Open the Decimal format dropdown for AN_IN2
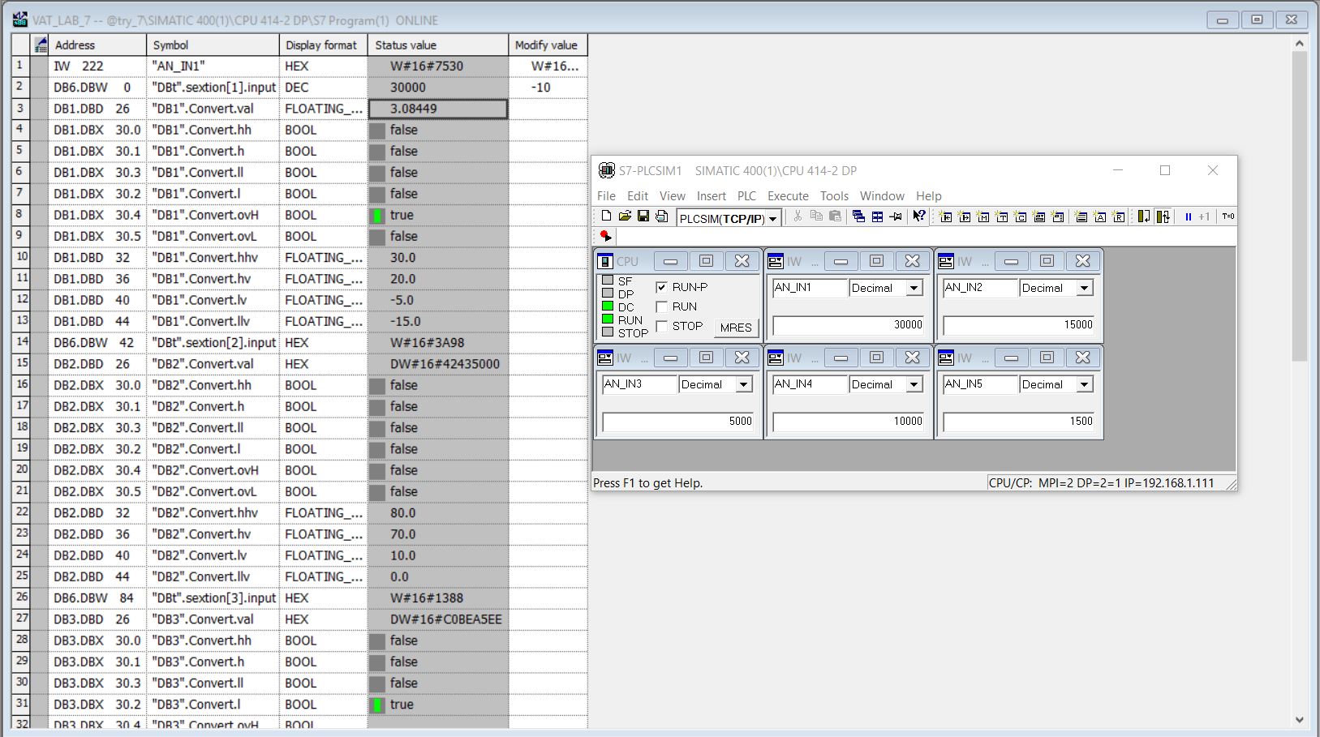 tap(1085, 288)
